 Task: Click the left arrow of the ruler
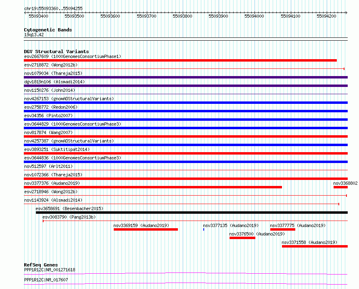pyautogui.click(x=25, y=12)
